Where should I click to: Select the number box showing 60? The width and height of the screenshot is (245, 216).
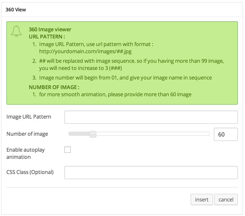(225, 134)
